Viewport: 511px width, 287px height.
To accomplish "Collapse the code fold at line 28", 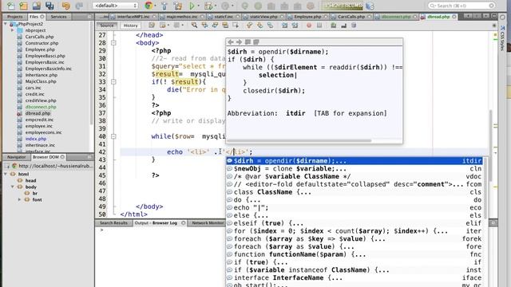I will pos(113,43).
